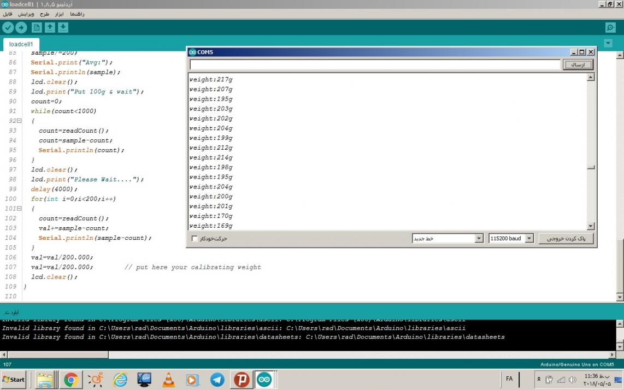
Task: Click the Open sketch up-arrow icon
Action: tap(50, 28)
